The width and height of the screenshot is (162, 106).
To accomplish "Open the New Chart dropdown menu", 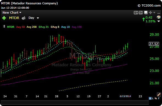I will pyautogui.click(x=12, y=13).
